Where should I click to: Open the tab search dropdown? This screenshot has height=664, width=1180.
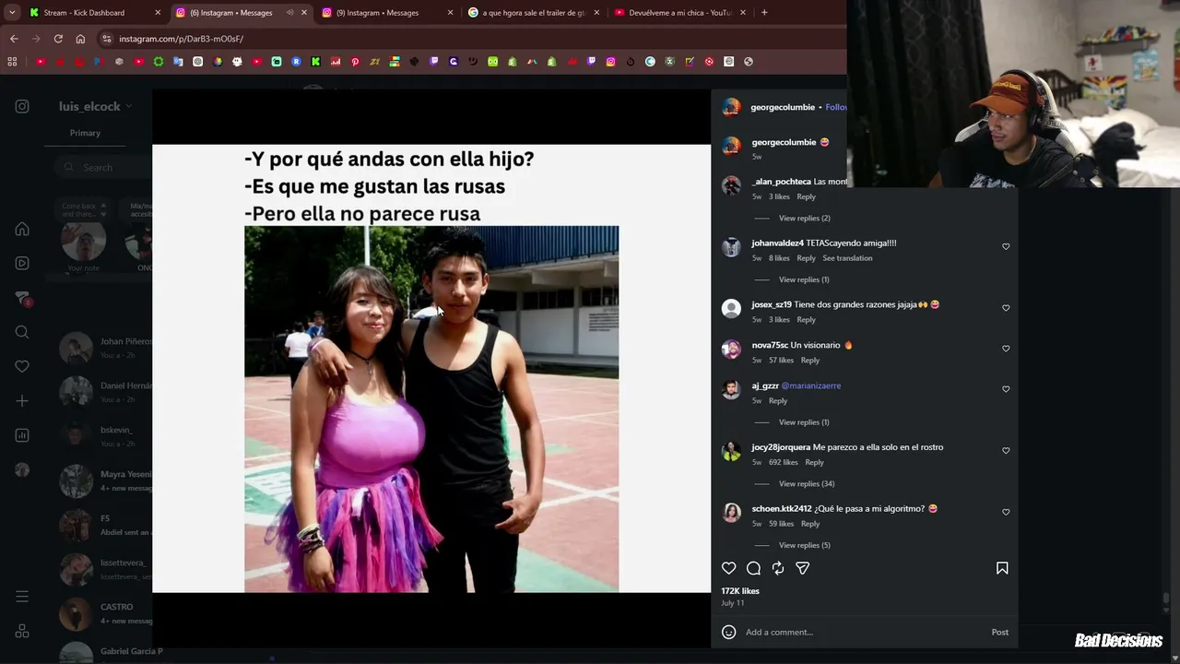[x=12, y=13]
